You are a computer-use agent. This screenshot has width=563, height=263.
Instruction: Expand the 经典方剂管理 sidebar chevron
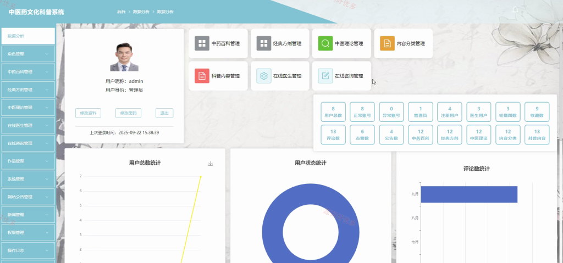(47, 89)
